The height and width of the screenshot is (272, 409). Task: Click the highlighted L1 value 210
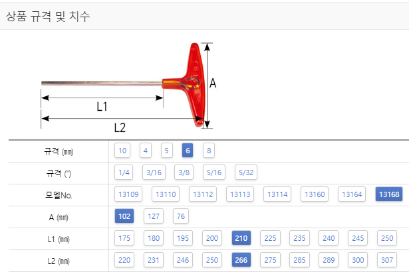[x=241, y=238]
